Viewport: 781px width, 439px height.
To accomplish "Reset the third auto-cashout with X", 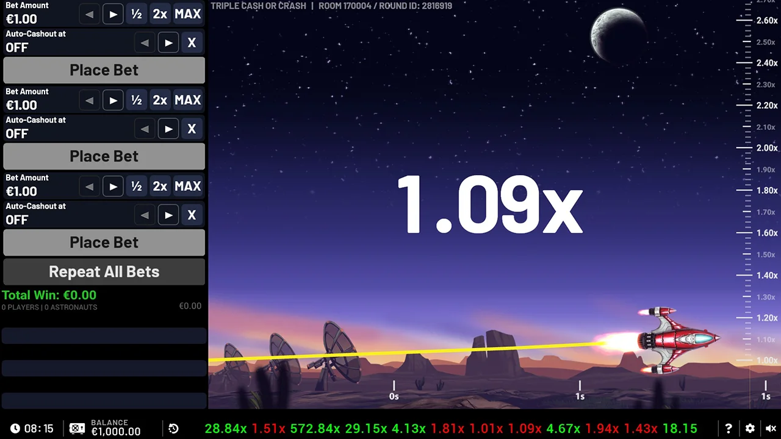I will pyautogui.click(x=192, y=215).
